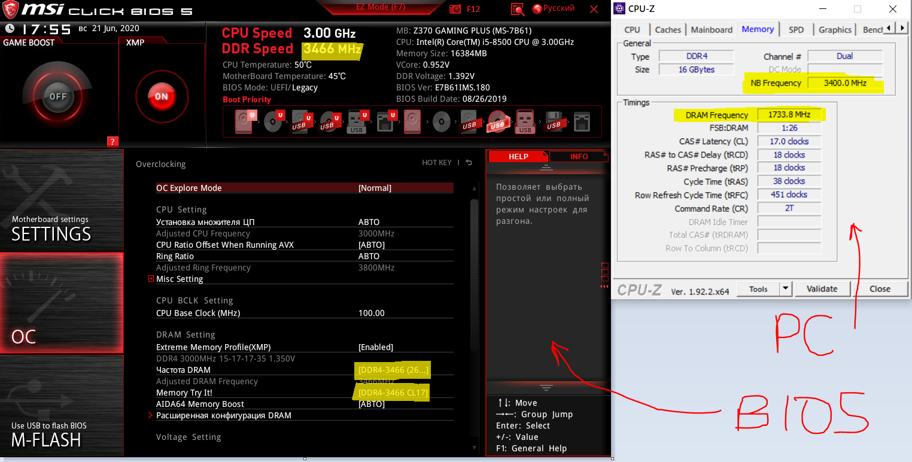Switch to the Mainboard tab in CPU-Z
The height and width of the screenshot is (462, 912).
712,29
